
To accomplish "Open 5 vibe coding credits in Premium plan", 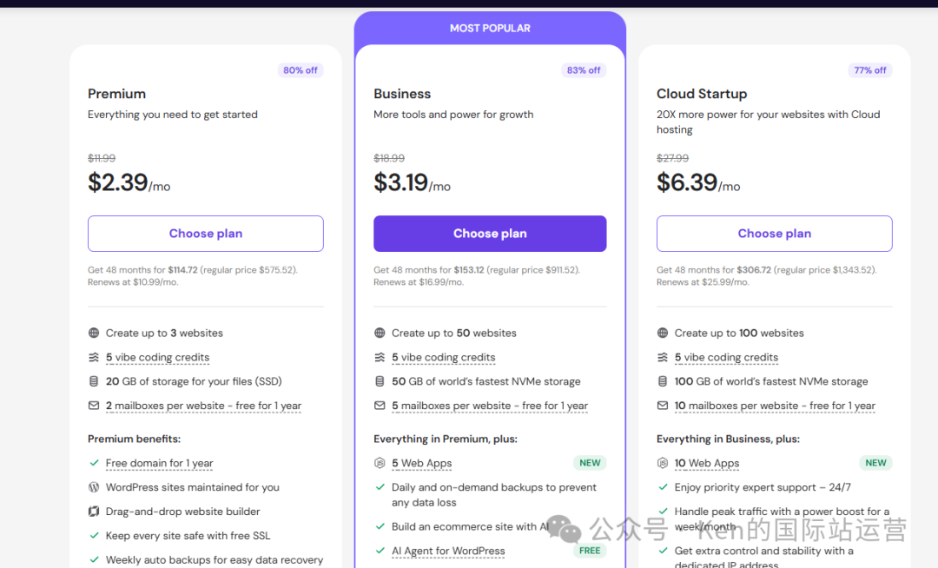I will point(157,358).
